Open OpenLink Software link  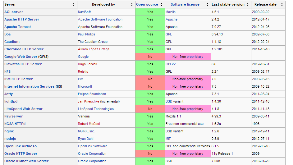(x=93, y=146)
